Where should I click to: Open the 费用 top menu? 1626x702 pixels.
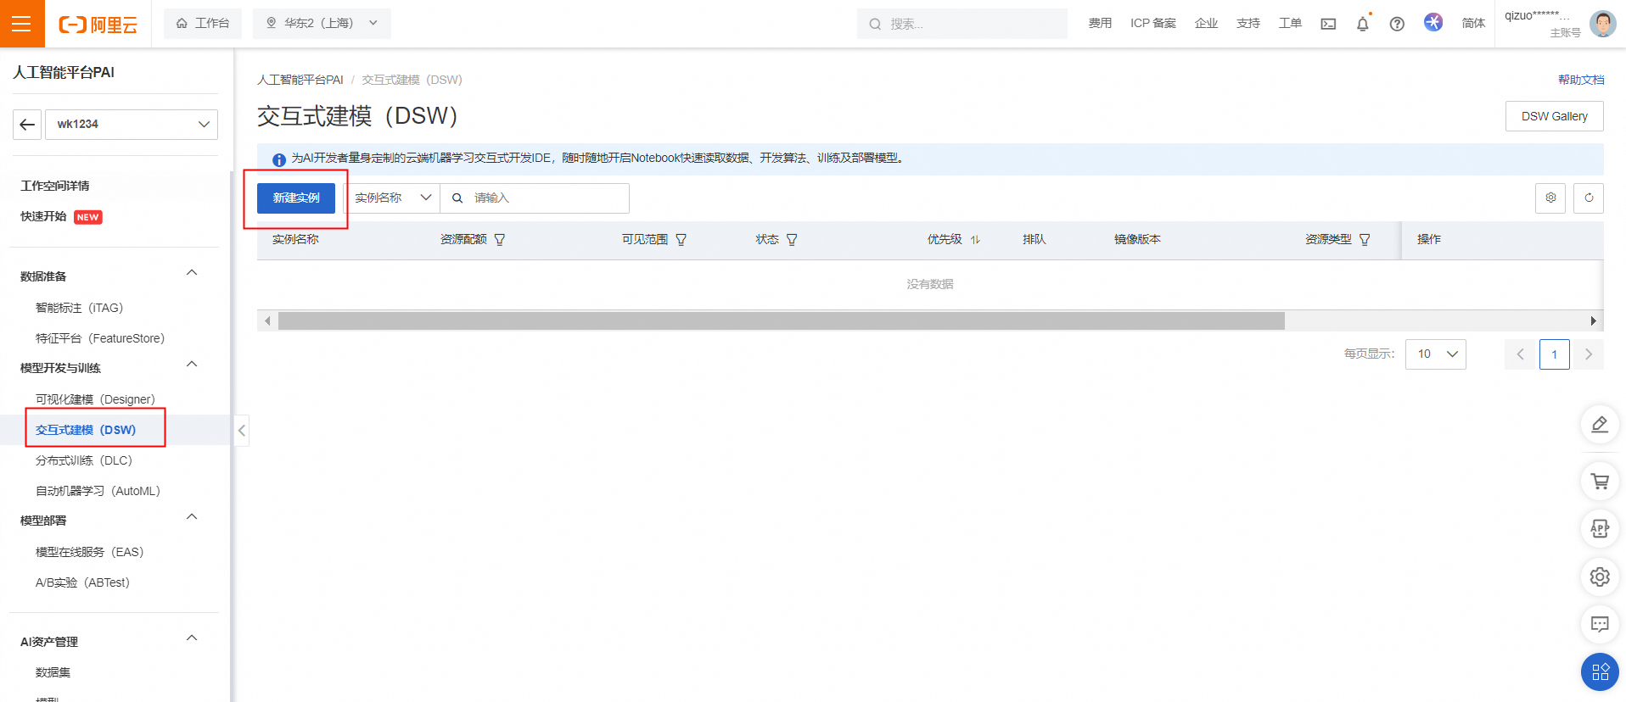1100,24
